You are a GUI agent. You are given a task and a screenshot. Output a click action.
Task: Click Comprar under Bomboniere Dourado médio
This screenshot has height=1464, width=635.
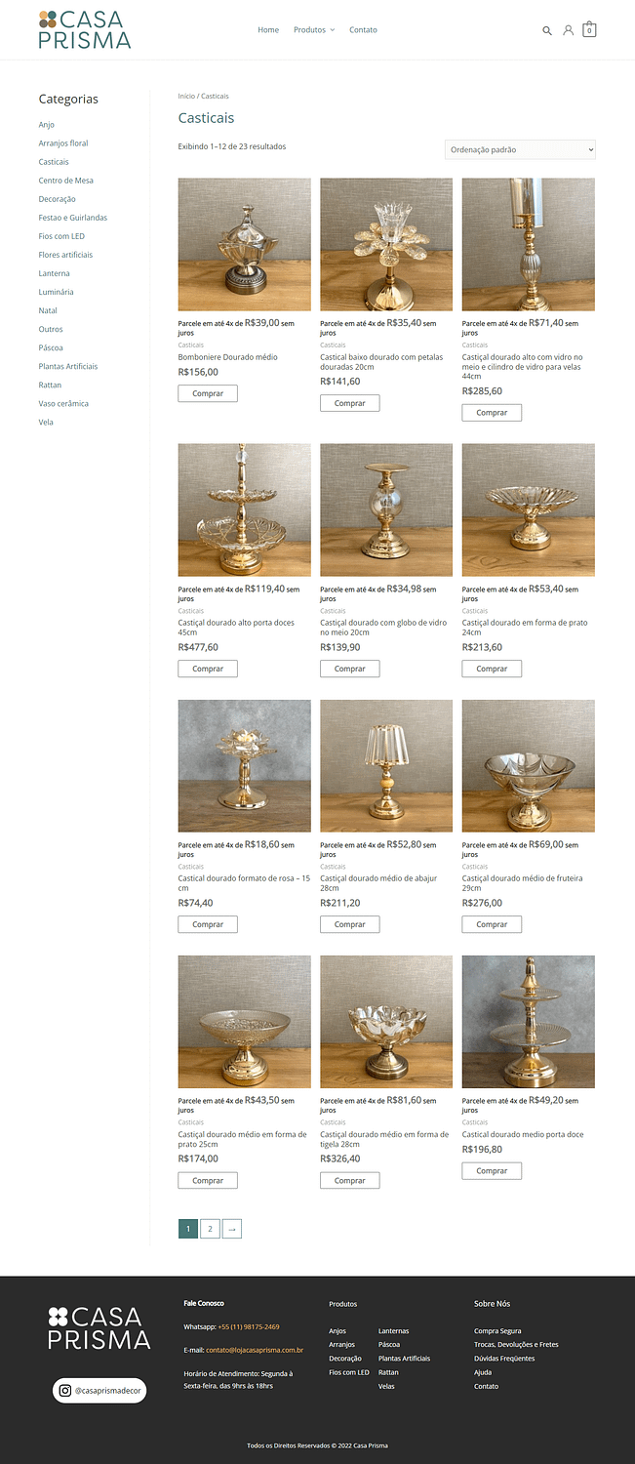tap(208, 393)
